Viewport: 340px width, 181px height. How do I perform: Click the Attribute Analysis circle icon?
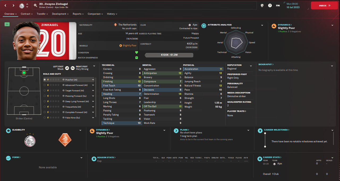coord(204,26)
